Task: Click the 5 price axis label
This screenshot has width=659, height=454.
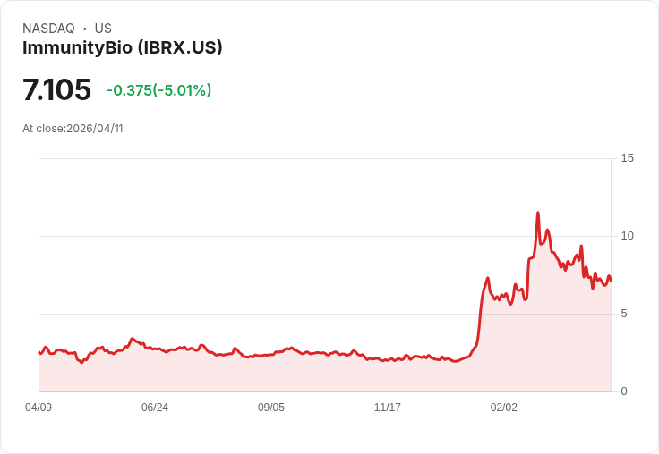Action: click(624, 314)
